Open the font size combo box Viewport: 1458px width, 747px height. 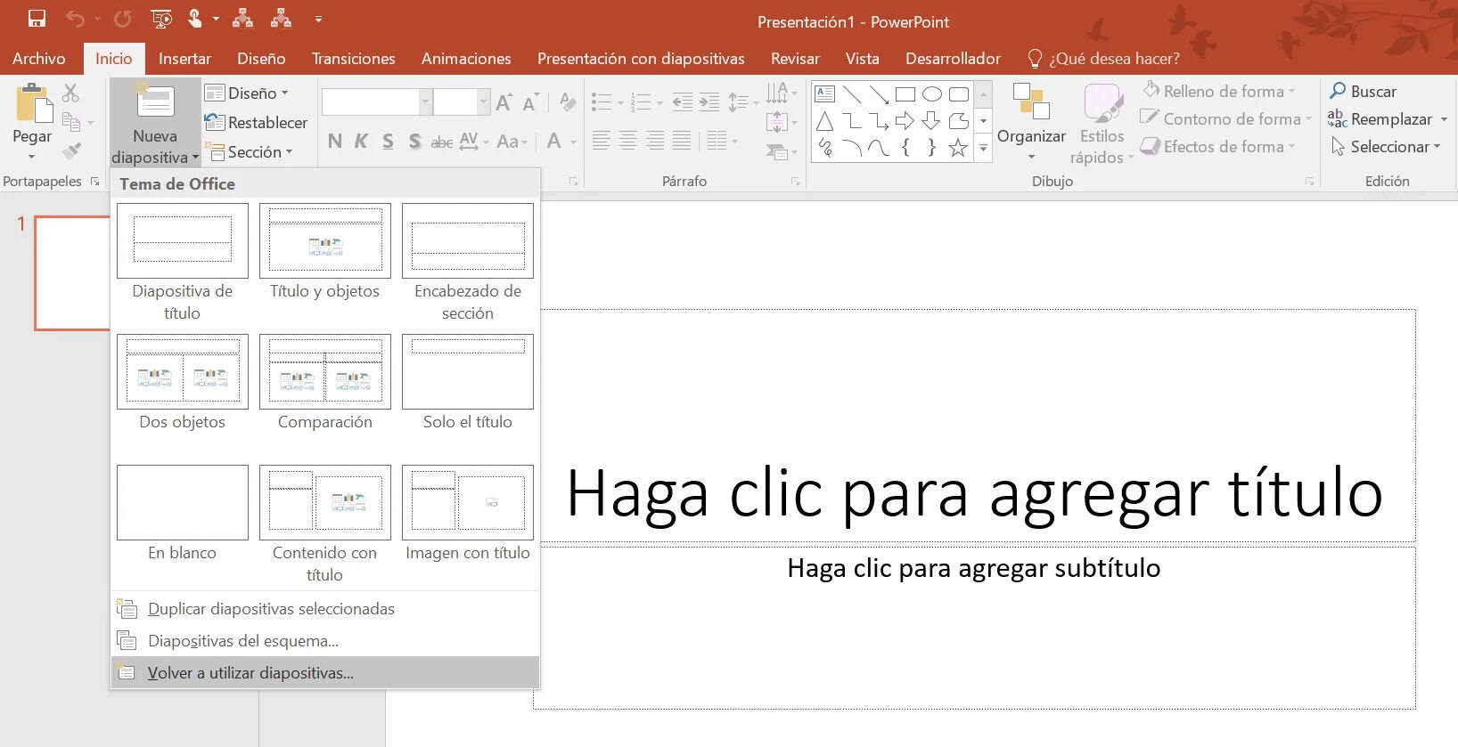pyautogui.click(x=462, y=101)
